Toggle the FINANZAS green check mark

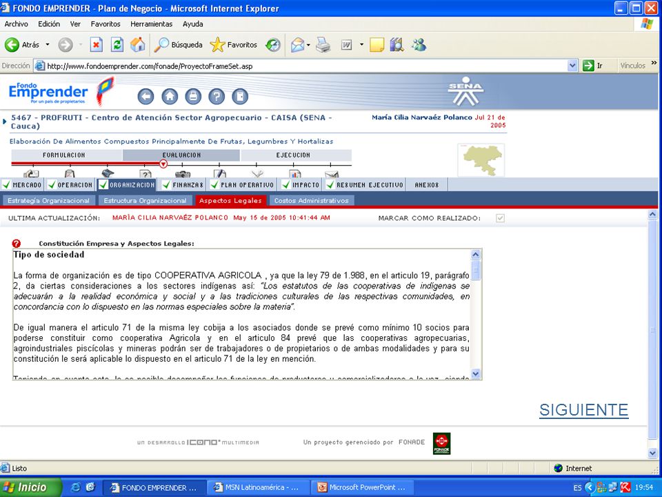(x=166, y=185)
